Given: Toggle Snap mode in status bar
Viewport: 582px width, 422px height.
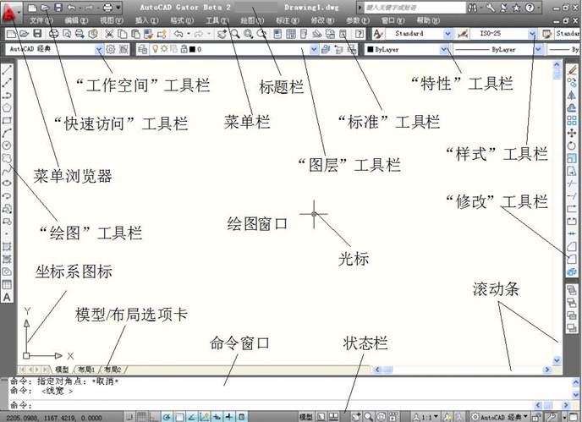Looking at the screenshot, I should pos(129,417).
